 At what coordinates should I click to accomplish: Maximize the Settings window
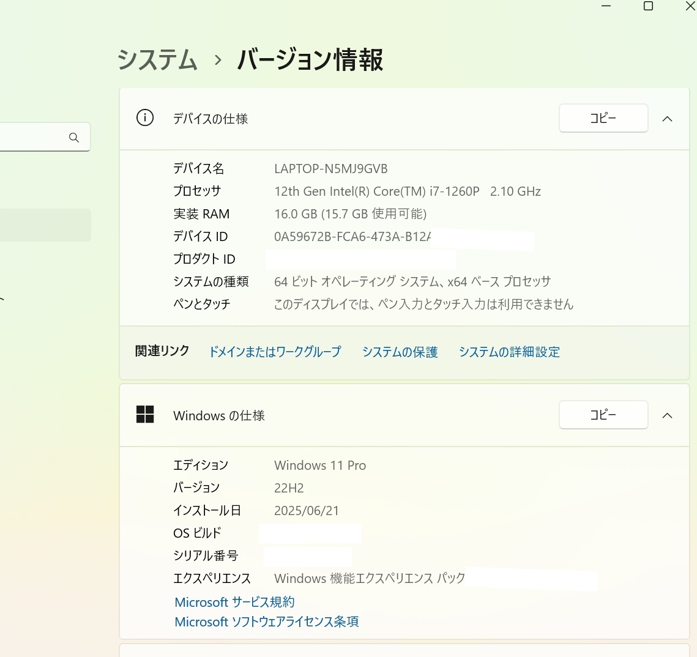point(648,6)
